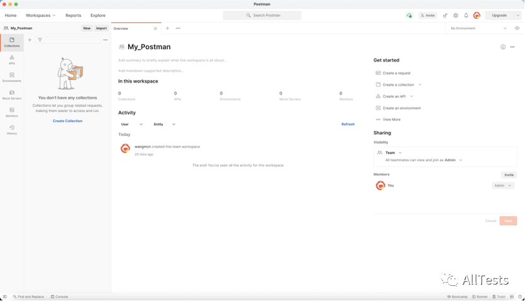Viewport: 525px width, 301px height.
Task: Toggle the environment quick look eye
Action: click(x=517, y=28)
